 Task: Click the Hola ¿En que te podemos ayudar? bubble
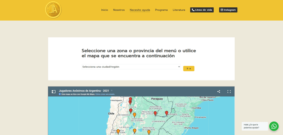(x=255, y=126)
